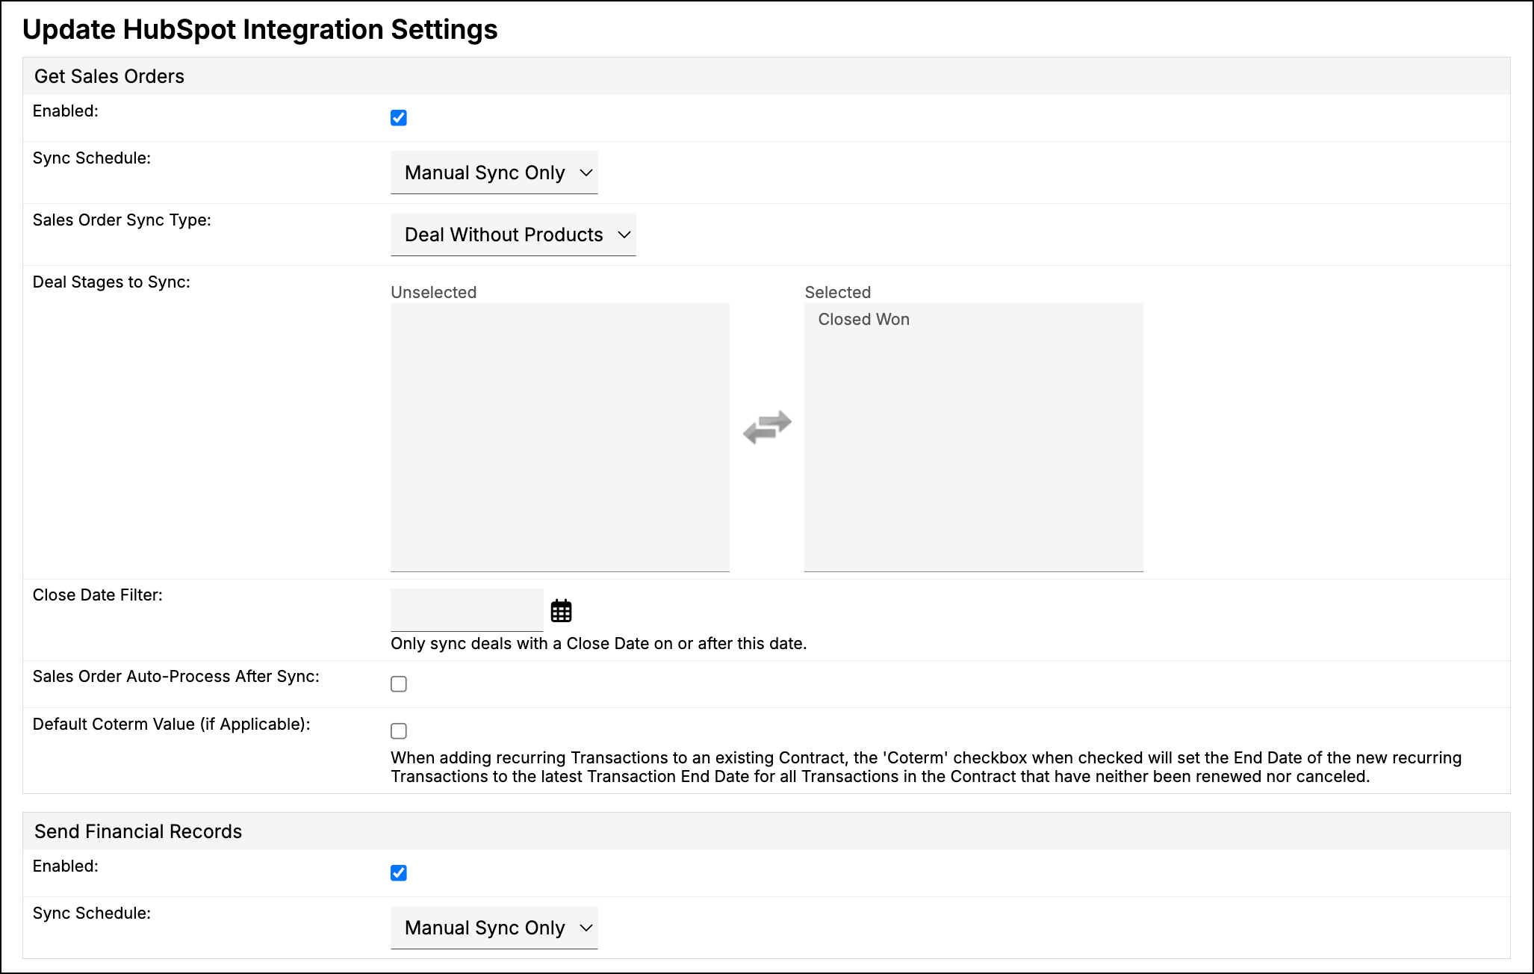1534x974 pixels.
Task: Click the Close Date Filter label
Action: [x=98, y=595]
